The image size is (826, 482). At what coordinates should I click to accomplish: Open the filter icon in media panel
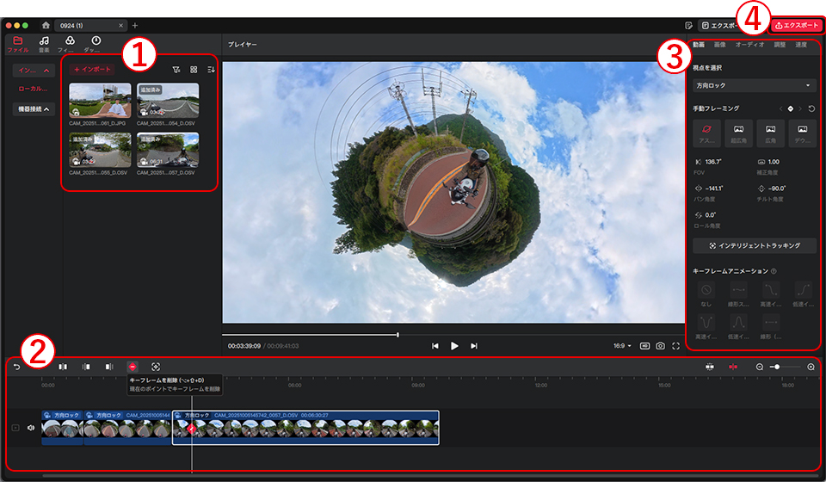tap(176, 70)
